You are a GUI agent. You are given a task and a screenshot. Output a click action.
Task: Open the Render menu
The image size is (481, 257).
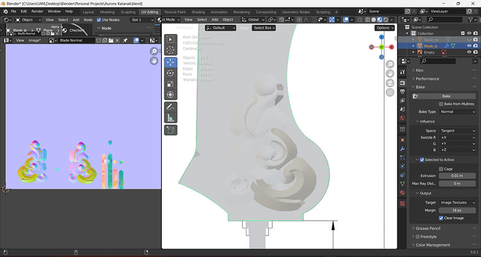(x=38, y=11)
